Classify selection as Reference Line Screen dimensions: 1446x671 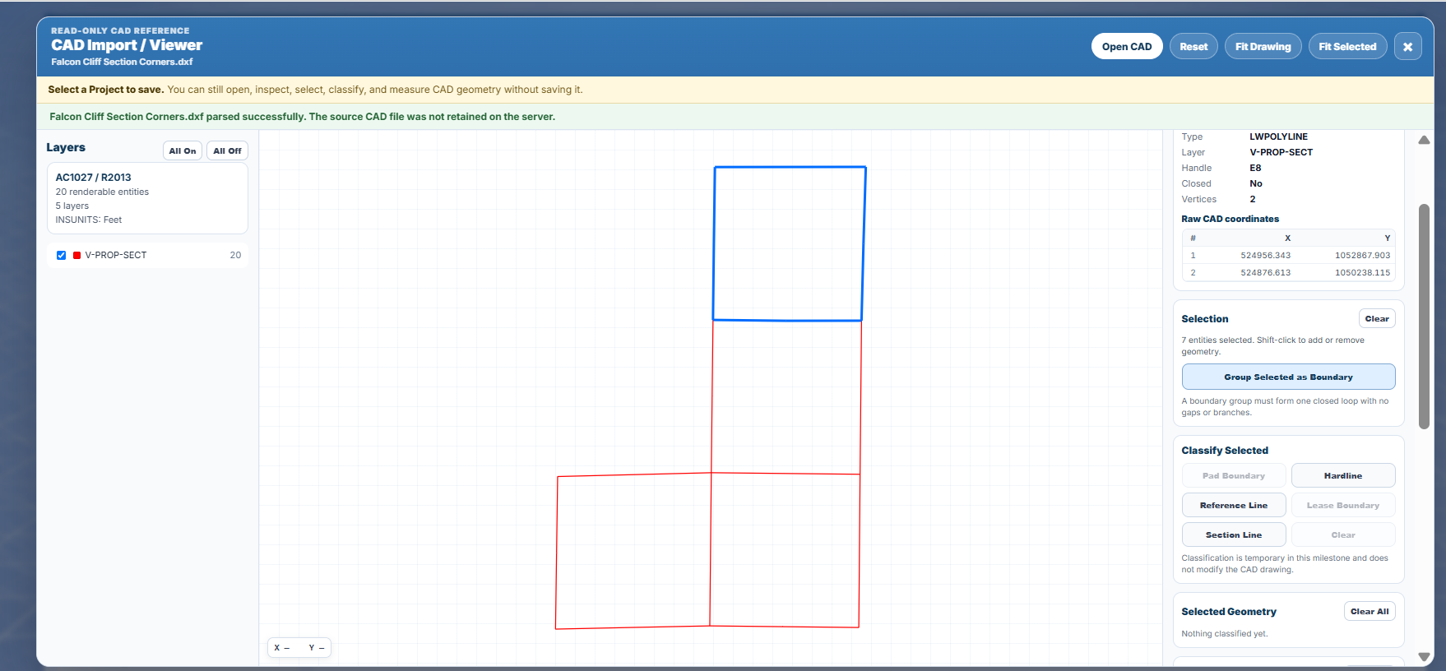coord(1234,505)
